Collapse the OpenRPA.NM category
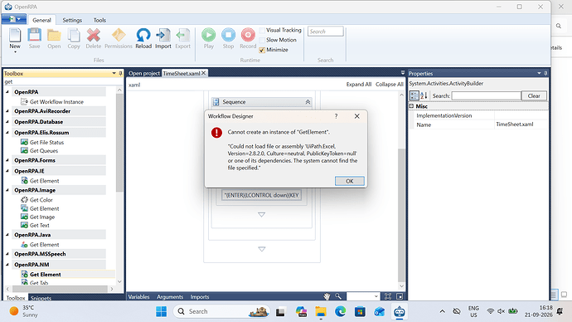The width and height of the screenshot is (572, 322). [x=7, y=264]
